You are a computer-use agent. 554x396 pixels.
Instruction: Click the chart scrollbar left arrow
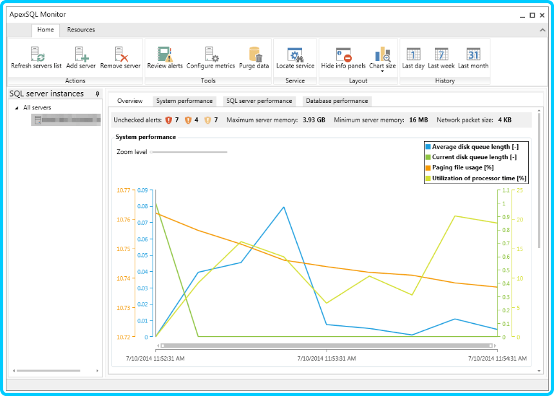[x=158, y=346]
